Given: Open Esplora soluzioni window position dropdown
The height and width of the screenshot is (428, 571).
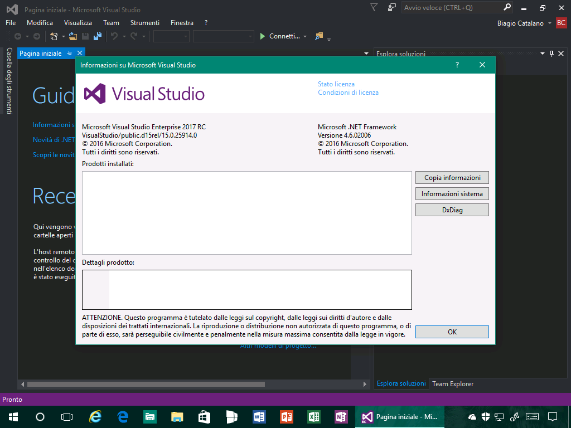Looking at the screenshot, I should click(x=543, y=53).
